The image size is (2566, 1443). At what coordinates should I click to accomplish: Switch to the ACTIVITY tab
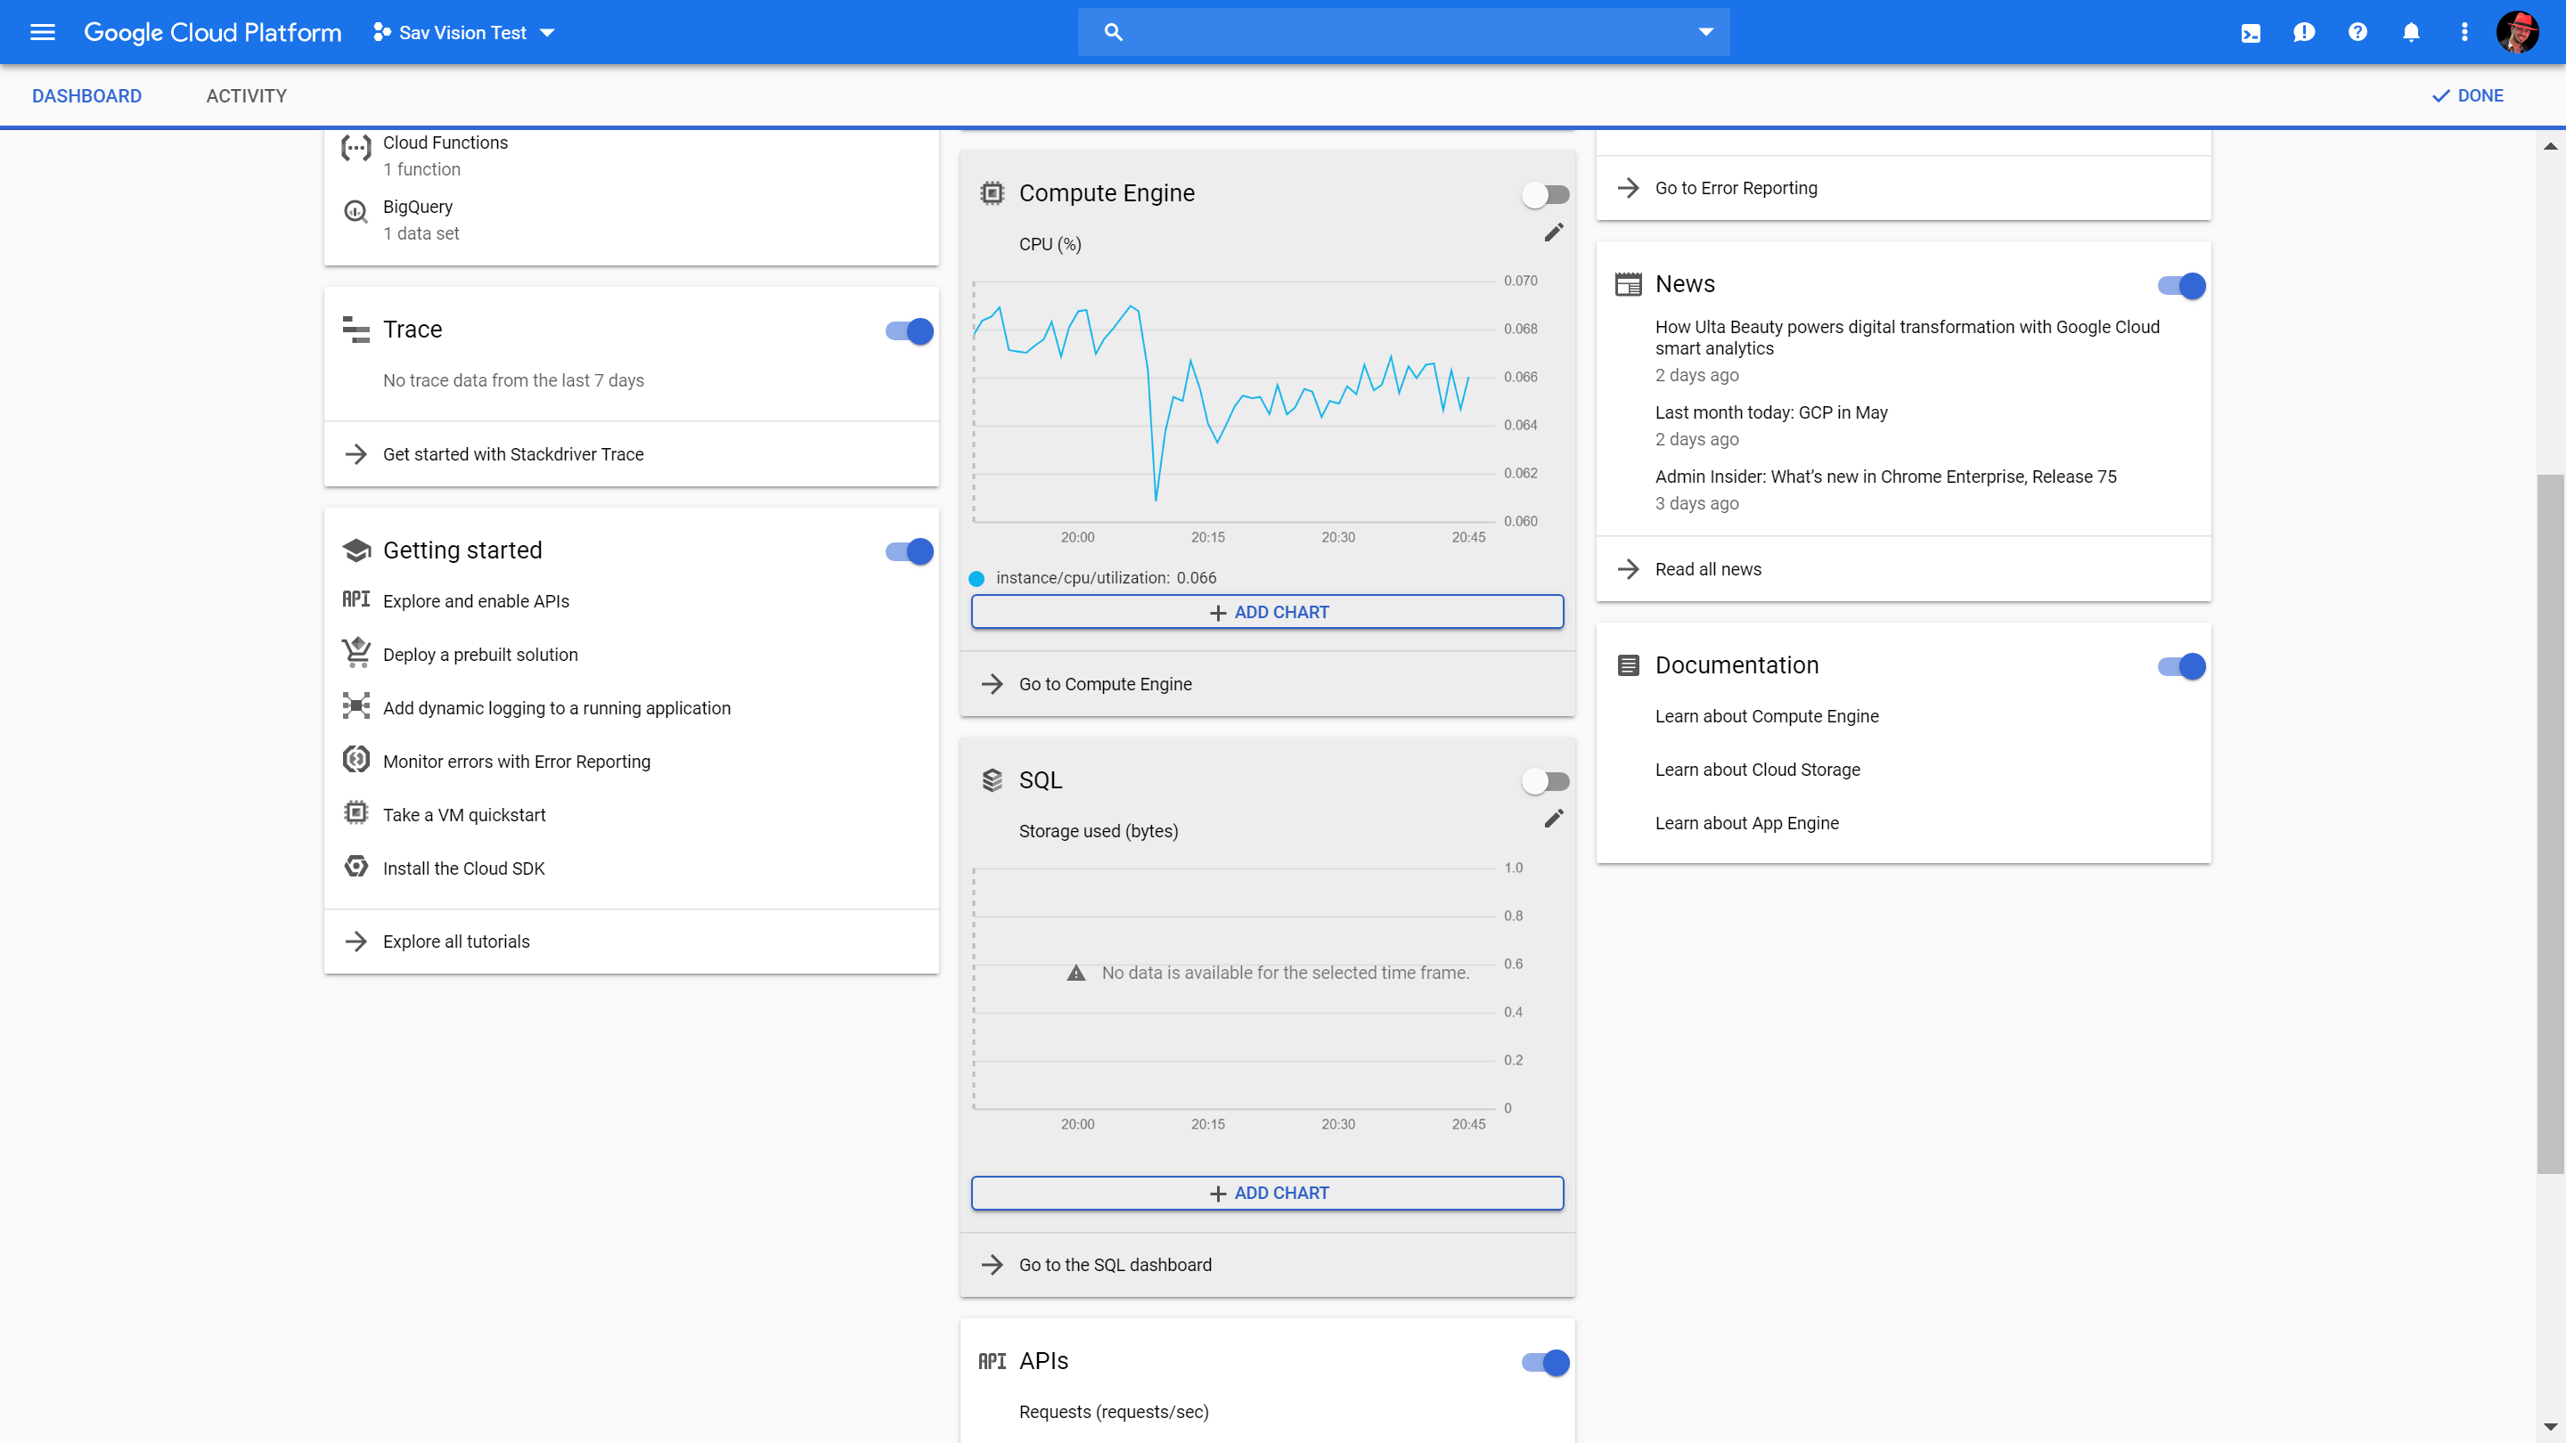pyautogui.click(x=246, y=95)
